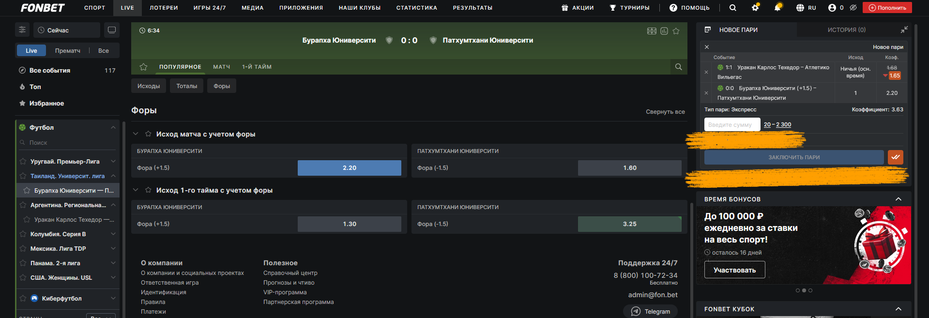
Task: Click the user account profile icon
Action: click(x=832, y=8)
